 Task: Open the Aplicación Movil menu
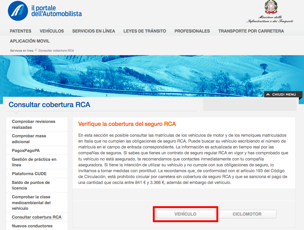30,41
